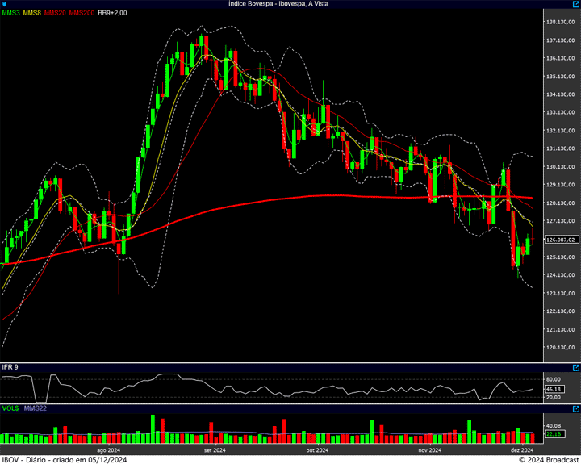Click the MMS200 indicator label
Viewport: 581px width, 464px height.
click(81, 13)
